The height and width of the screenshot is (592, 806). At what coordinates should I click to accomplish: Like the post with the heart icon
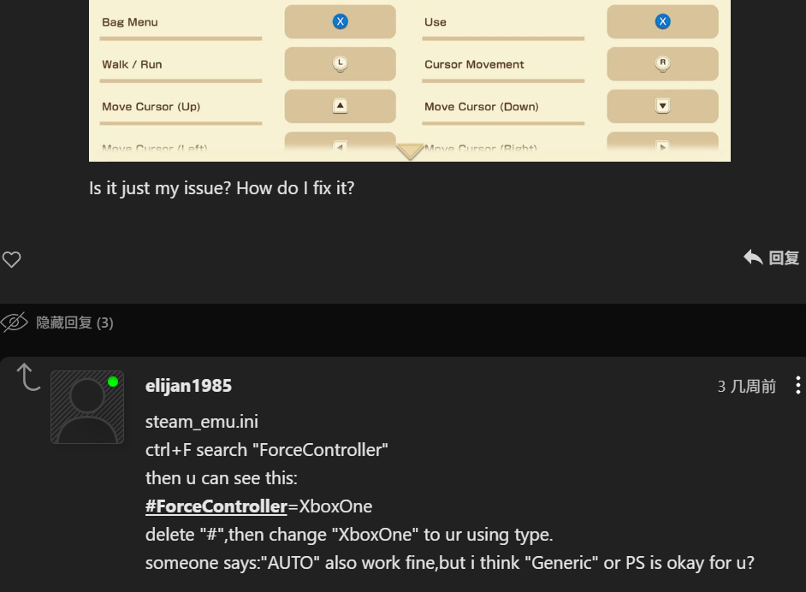tap(11, 259)
